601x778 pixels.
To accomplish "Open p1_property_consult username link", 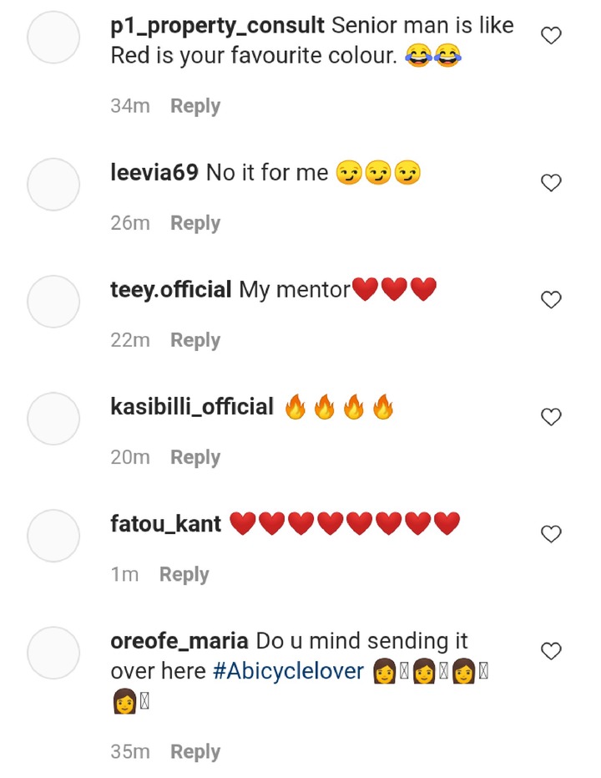I will tap(218, 26).
